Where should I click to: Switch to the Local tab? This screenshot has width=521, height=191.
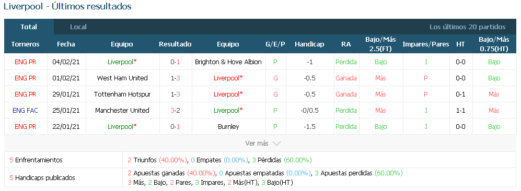click(78, 27)
